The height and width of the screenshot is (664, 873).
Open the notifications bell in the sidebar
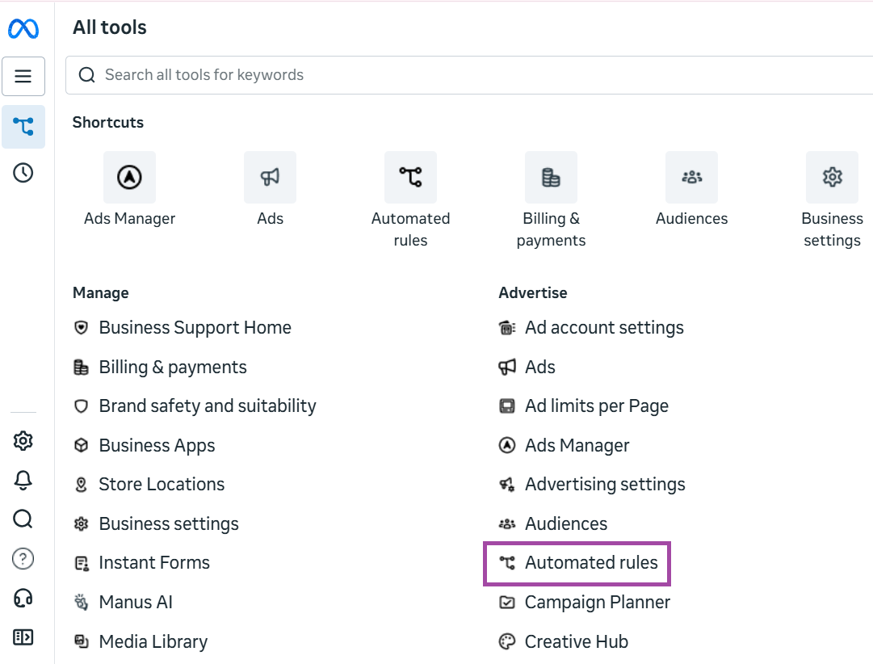point(23,480)
